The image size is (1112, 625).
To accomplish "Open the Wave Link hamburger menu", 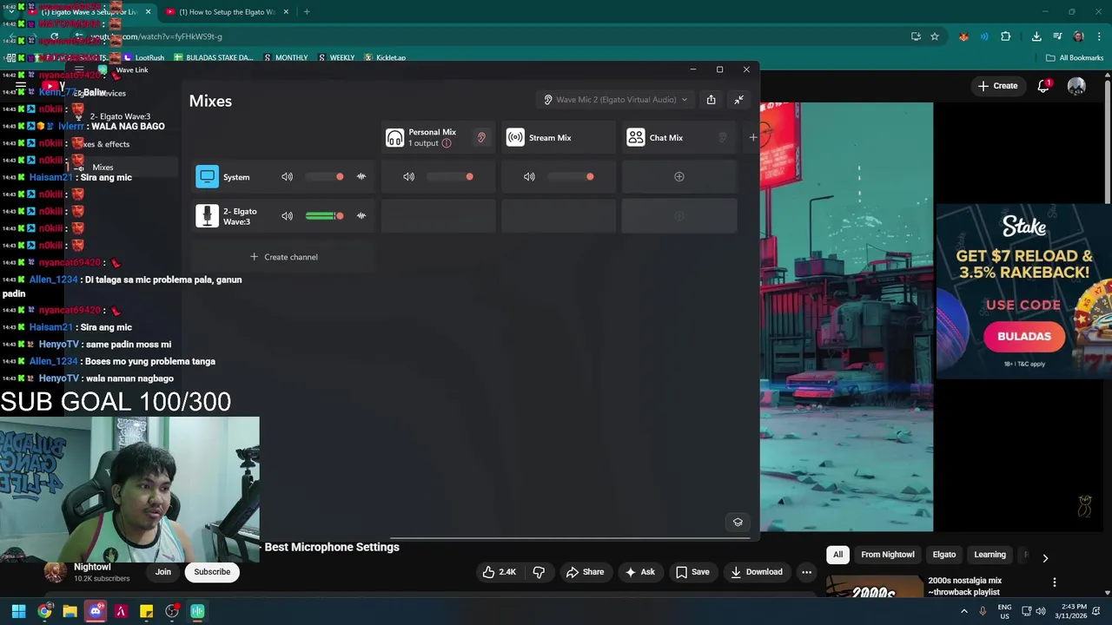I will [x=79, y=69].
